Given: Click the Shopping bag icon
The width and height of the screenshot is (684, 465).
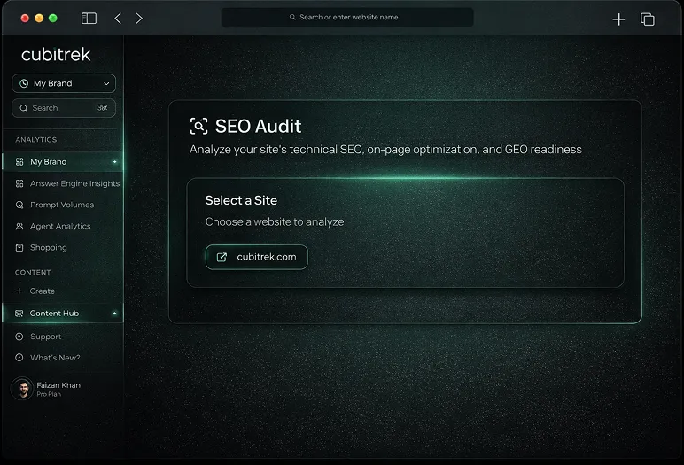Looking at the screenshot, I should (x=20, y=248).
